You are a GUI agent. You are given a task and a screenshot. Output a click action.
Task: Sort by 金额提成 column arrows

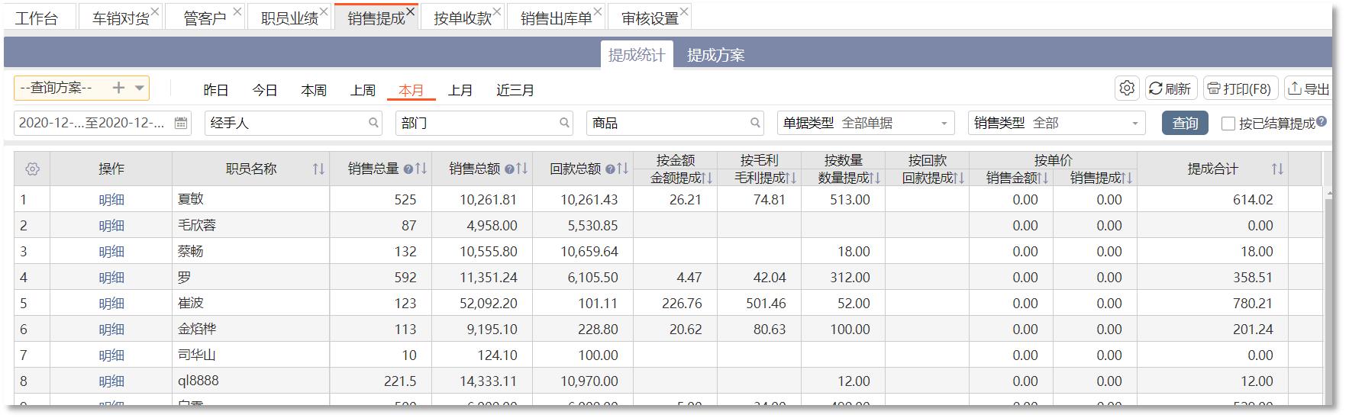click(x=707, y=178)
